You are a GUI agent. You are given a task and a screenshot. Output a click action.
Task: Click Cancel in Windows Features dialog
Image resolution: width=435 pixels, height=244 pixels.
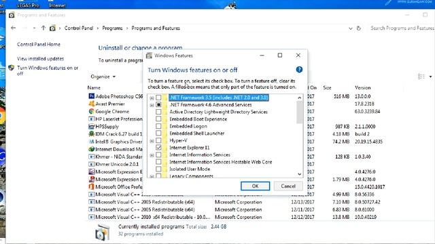point(288,186)
